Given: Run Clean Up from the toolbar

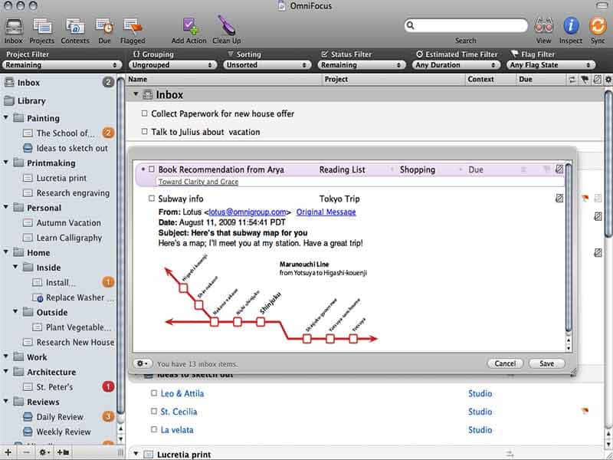Looking at the screenshot, I should pos(226,24).
